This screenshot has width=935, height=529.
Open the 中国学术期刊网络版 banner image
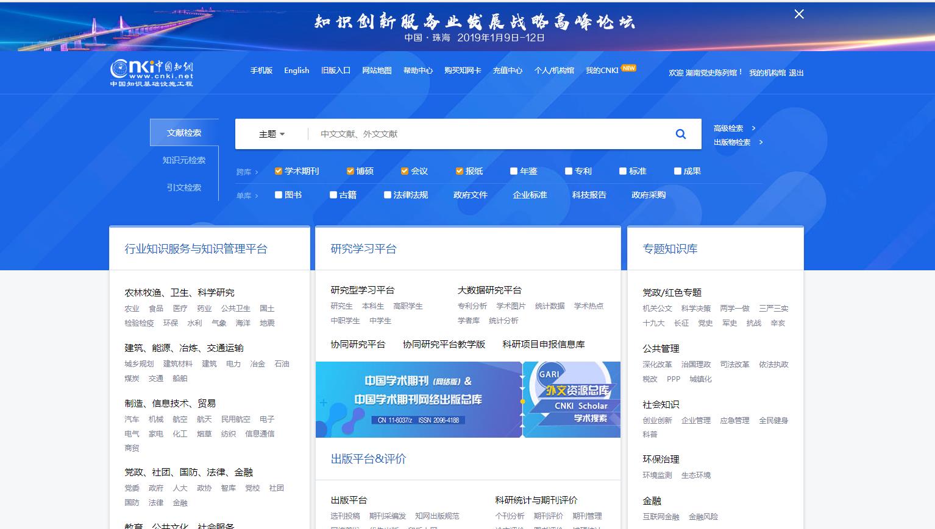click(418, 399)
